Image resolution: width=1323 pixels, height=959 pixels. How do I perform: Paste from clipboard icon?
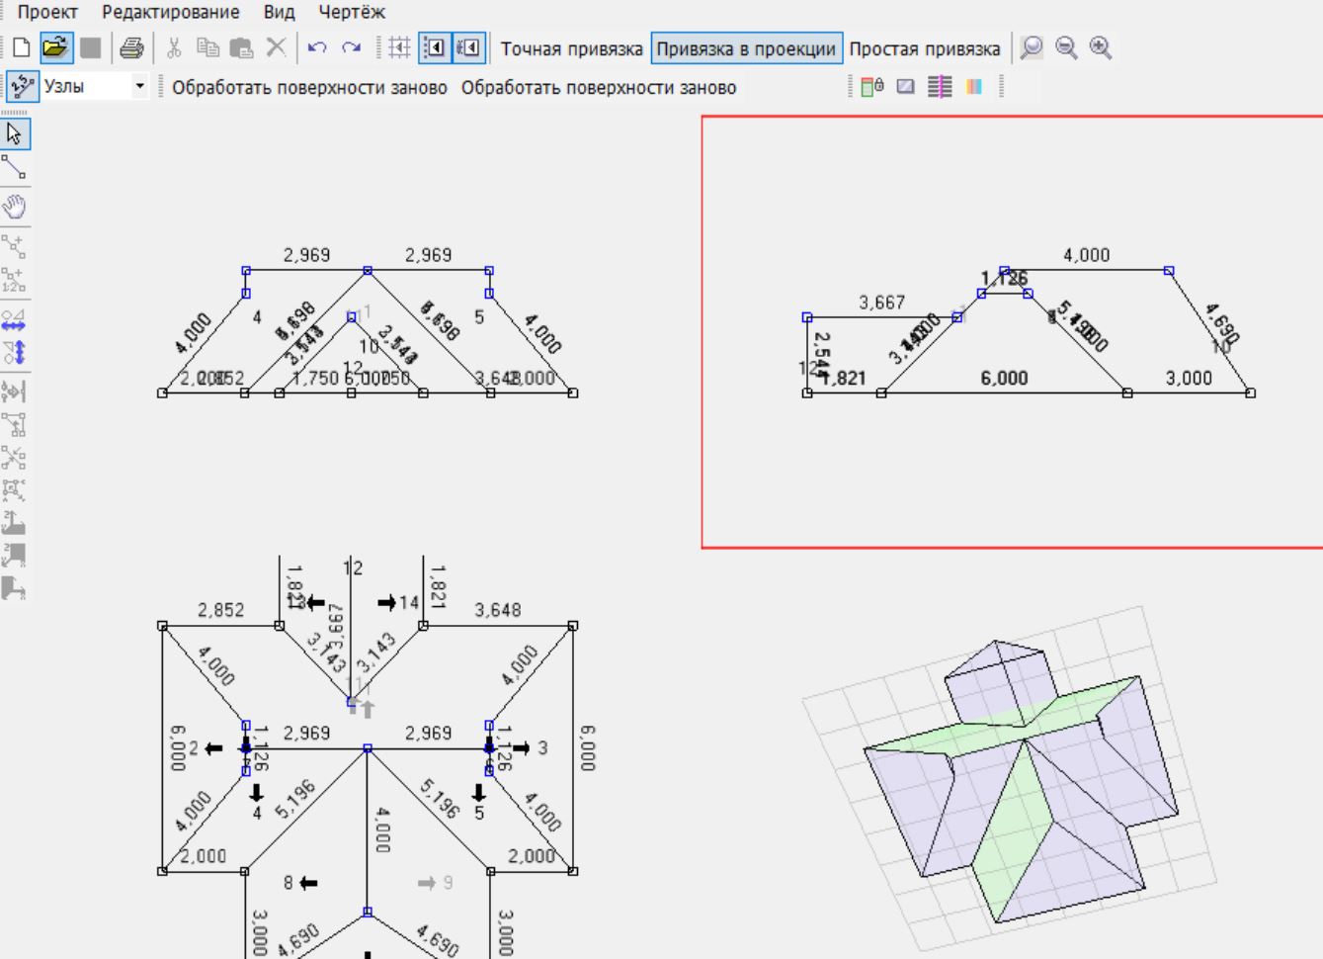click(241, 47)
